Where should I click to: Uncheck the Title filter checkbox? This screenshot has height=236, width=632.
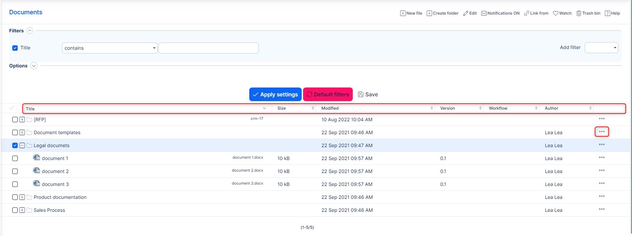[x=15, y=48]
